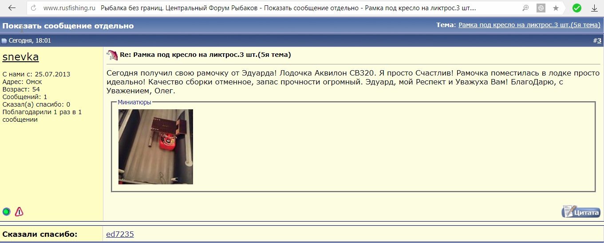Report post using red warning triangle
604x243 pixels.
coord(19,212)
